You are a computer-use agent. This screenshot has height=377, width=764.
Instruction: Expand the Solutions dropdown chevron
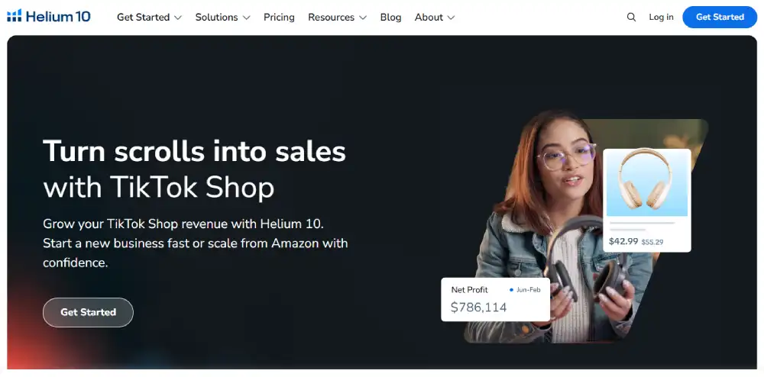click(x=246, y=18)
